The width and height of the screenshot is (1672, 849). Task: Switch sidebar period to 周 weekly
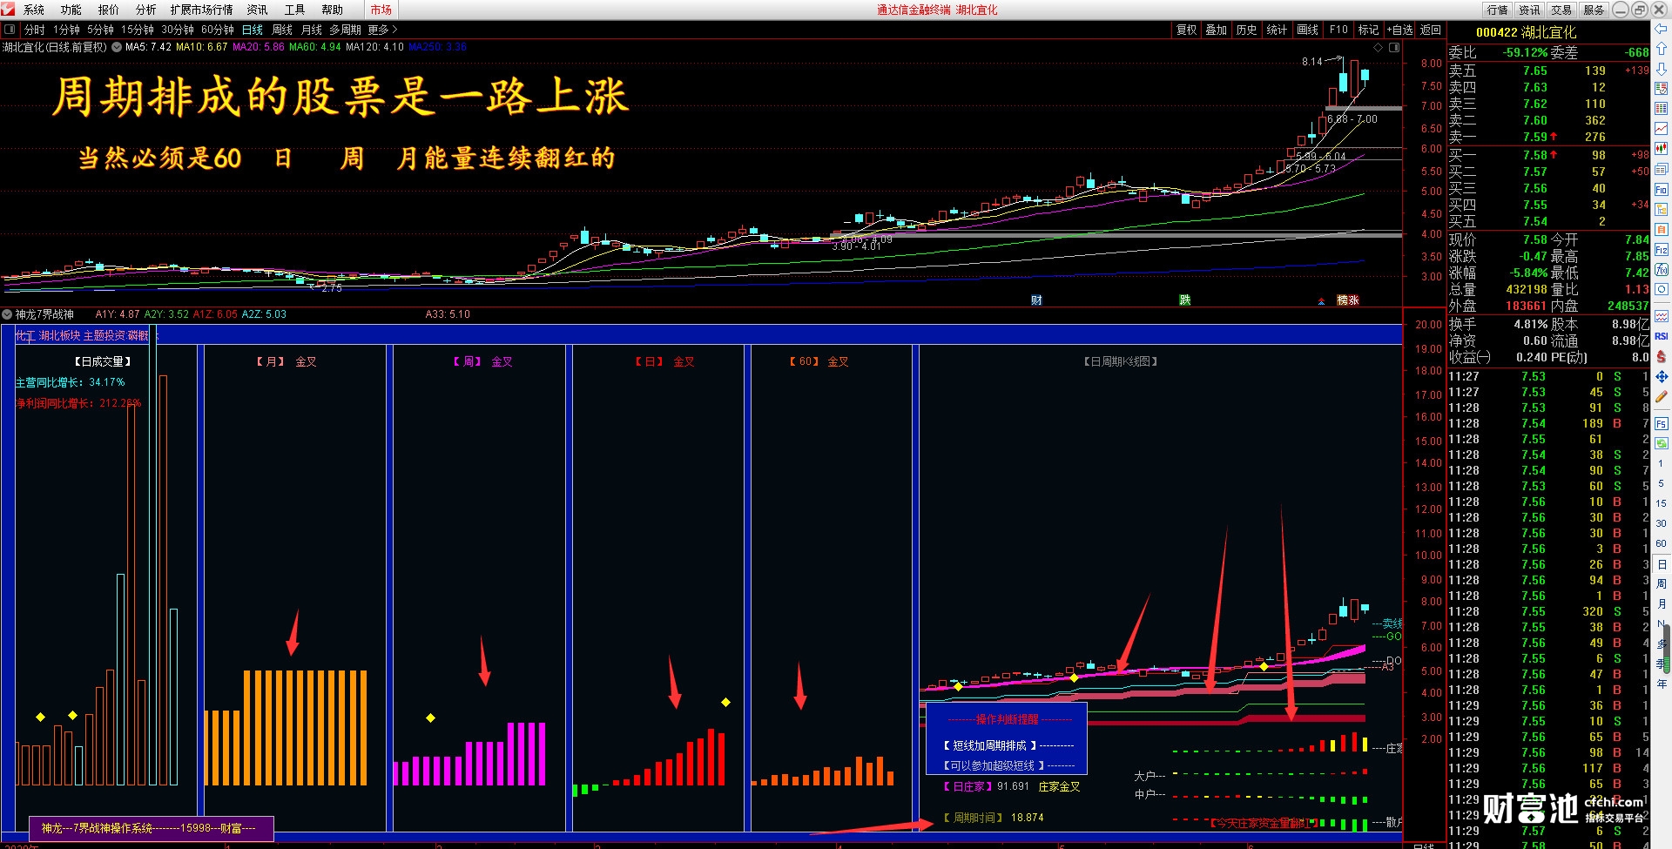coord(1661,584)
